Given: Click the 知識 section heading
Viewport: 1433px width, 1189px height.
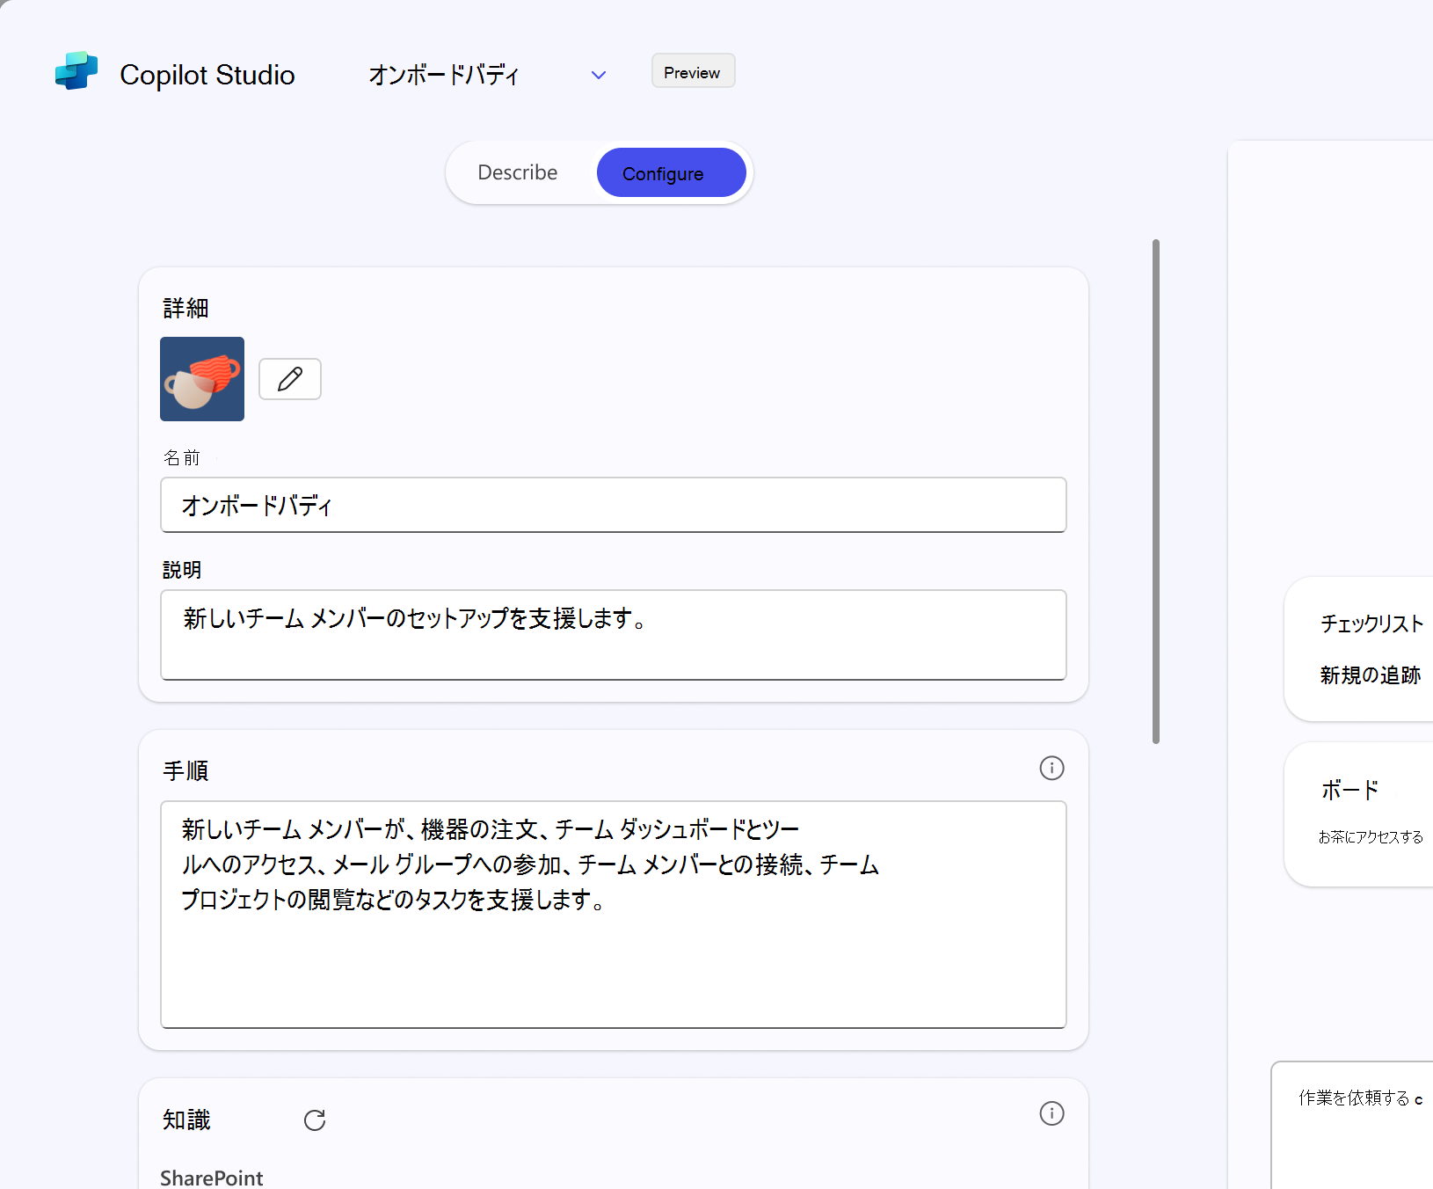Looking at the screenshot, I should tap(186, 1120).
